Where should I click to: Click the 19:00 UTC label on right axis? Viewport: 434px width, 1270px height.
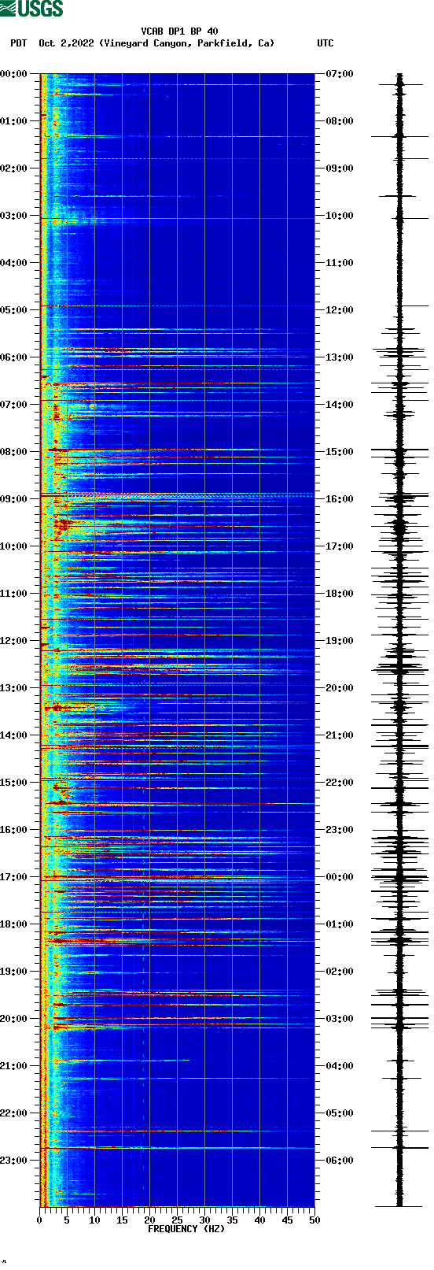pos(340,641)
